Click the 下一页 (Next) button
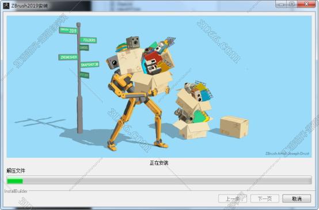The height and width of the screenshot is (210, 319). point(265,198)
